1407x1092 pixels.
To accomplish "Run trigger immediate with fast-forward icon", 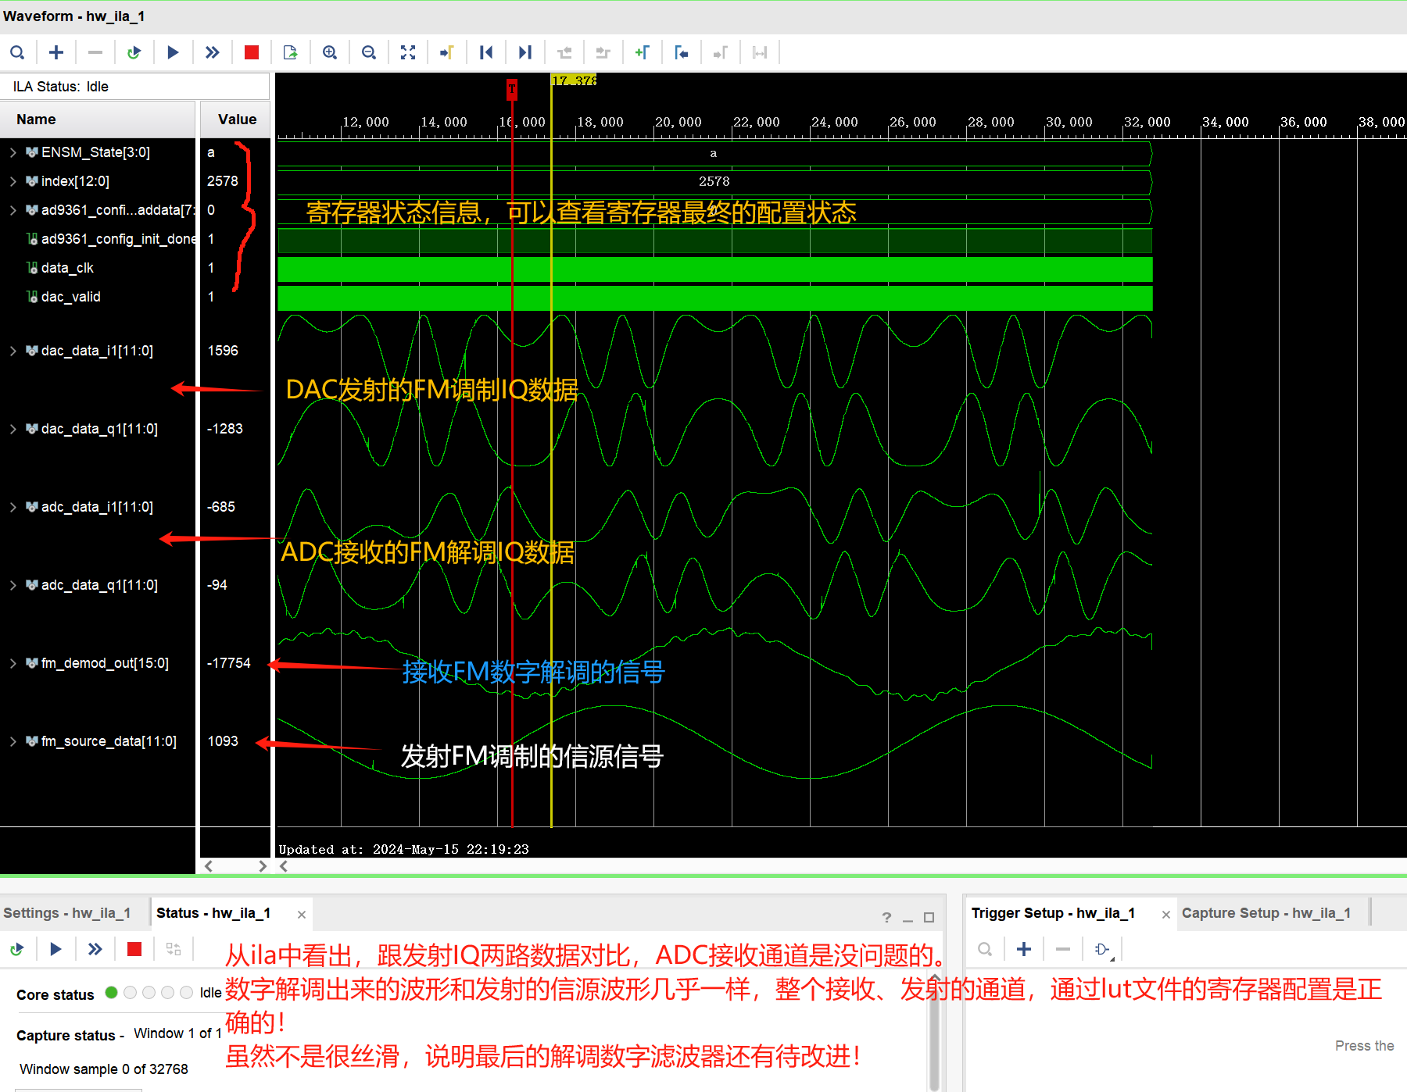I will pos(212,52).
